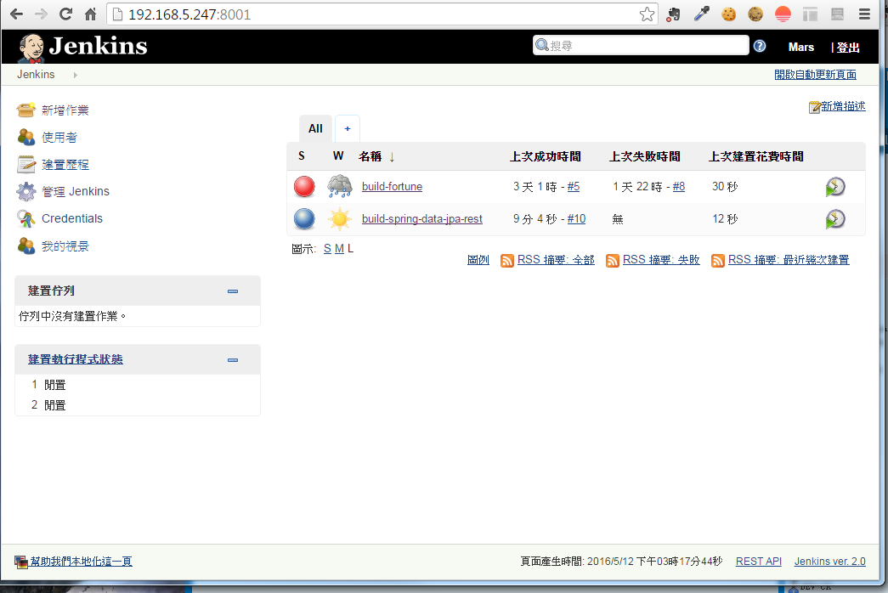Sort by 上次失敗時間 column header

644,156
